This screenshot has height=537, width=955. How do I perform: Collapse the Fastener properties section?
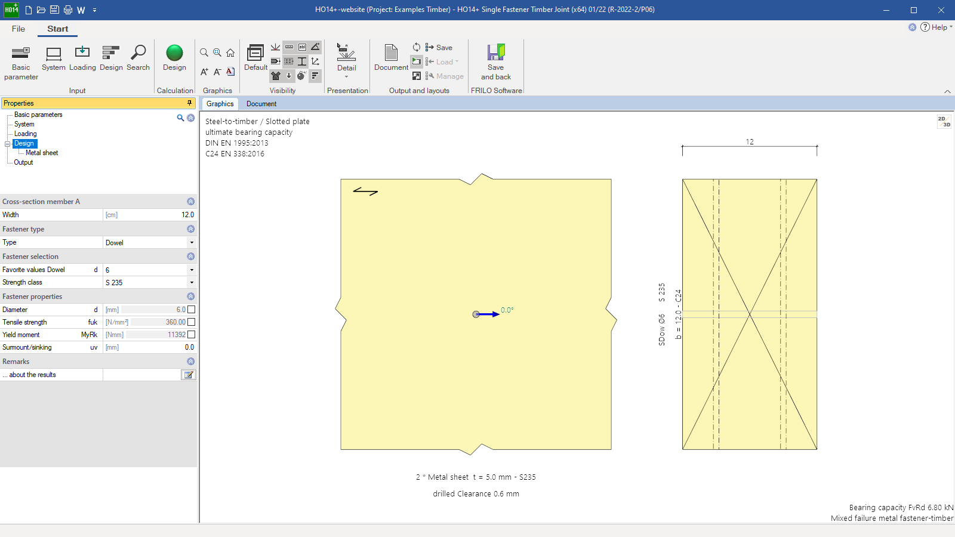point(191,297)
